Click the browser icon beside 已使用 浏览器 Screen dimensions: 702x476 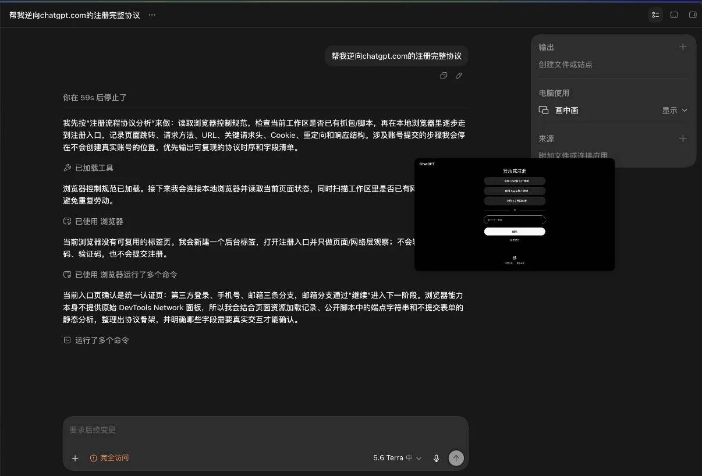(x=67, y=222)
